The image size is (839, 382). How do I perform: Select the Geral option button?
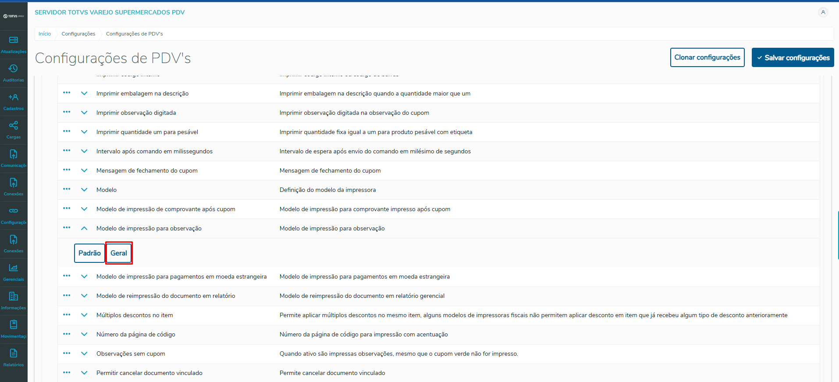coord(119,253)
